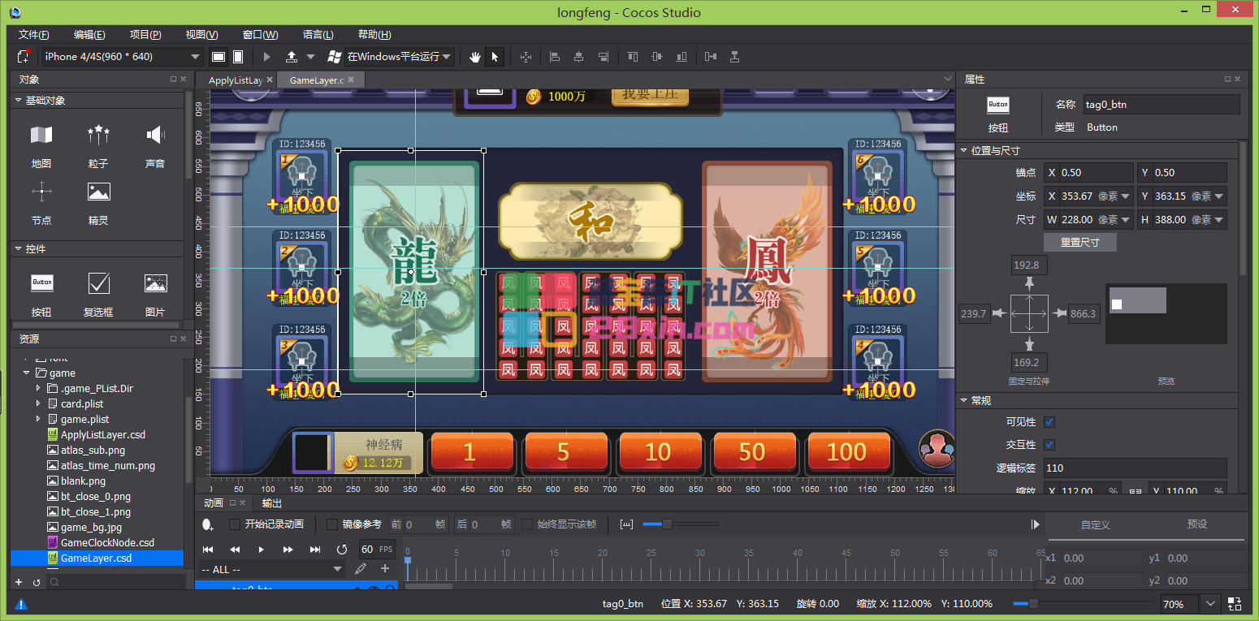Click the 粒子 (particle) object icon
This screenshot has height=621, width=1259.
98,136
